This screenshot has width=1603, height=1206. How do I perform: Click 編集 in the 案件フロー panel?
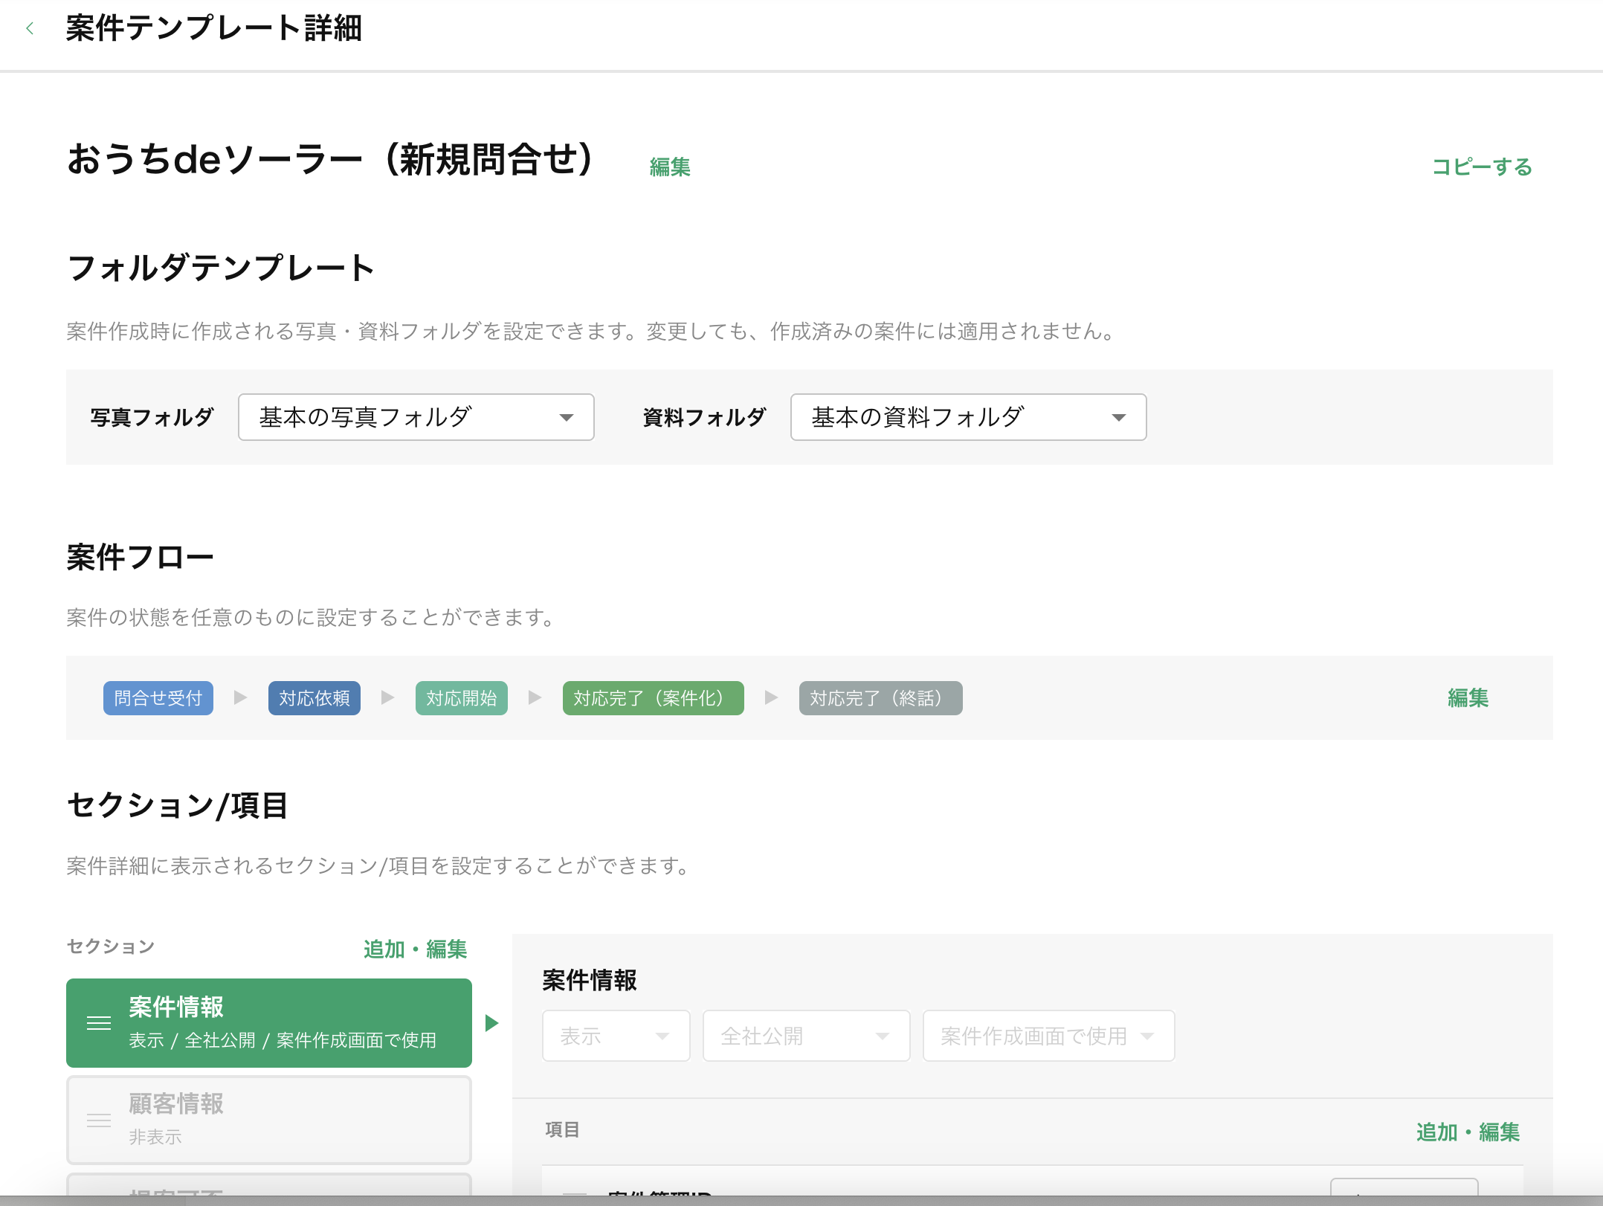(x=1468, y=697)
